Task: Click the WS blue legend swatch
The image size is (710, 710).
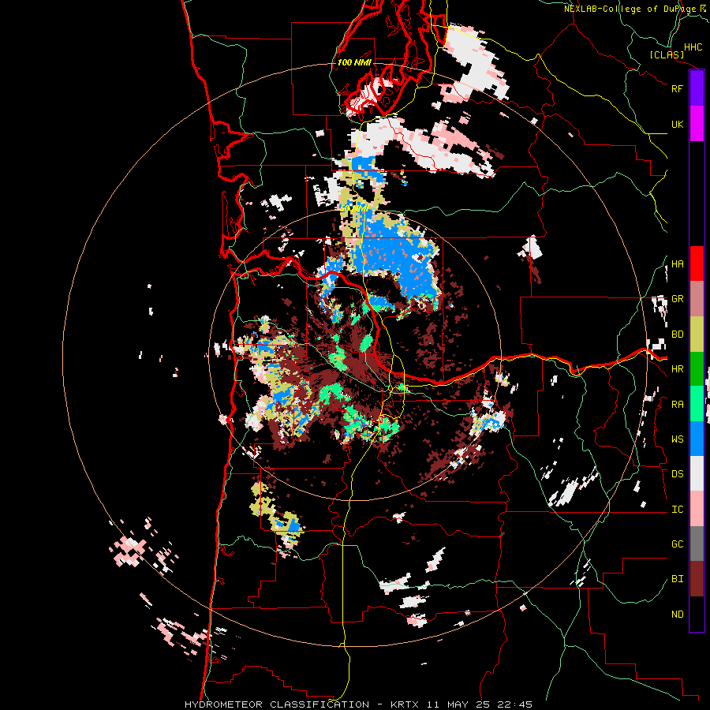Action: pyautogui.click(x=697, y=439)
